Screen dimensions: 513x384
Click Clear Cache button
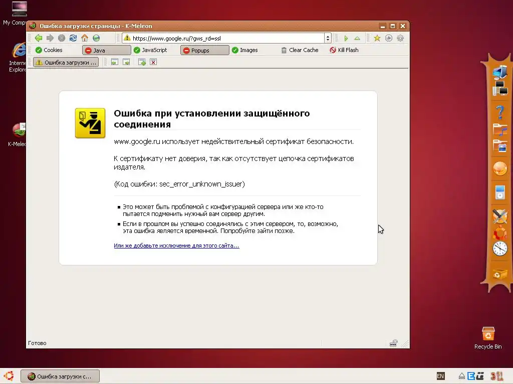pyautogui.click(x=300, y=50)
